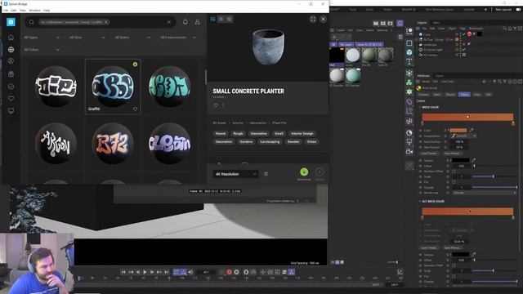Play the timeline forward
Image resolution: width=523 pixels, height=294 pixels.
point(145,272)
